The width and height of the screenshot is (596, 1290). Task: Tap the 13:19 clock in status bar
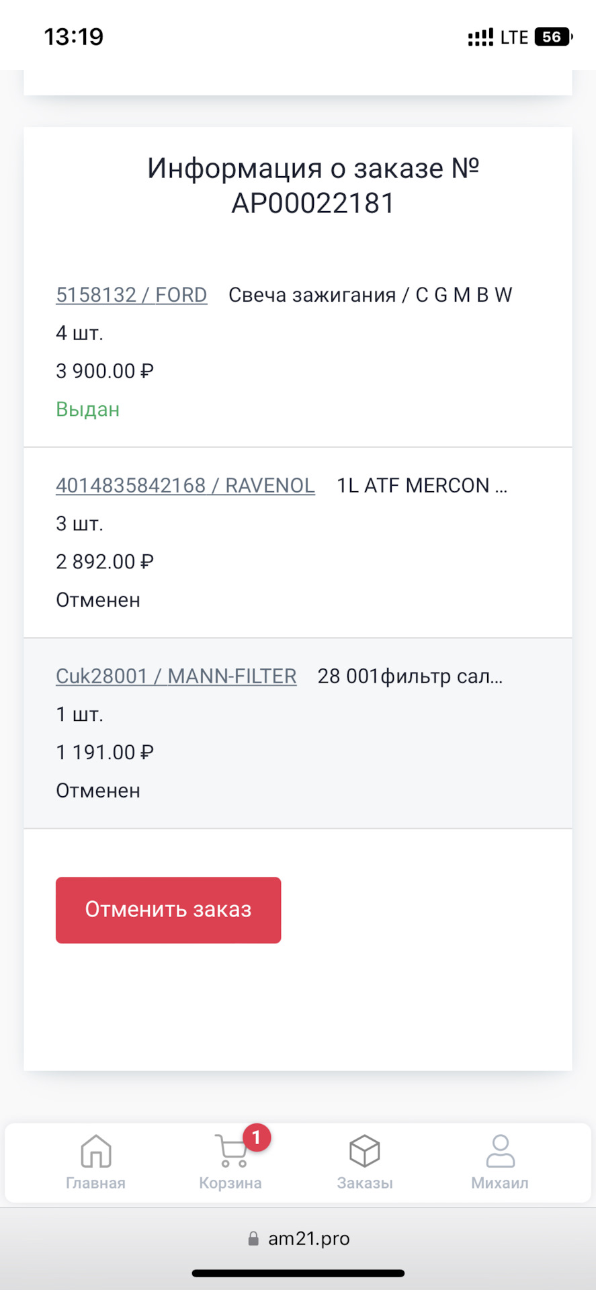coord(74,37)
